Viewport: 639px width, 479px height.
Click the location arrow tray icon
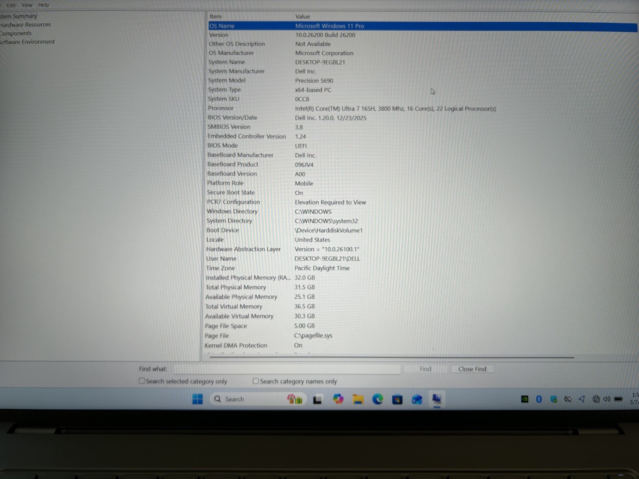pos(582,399)
